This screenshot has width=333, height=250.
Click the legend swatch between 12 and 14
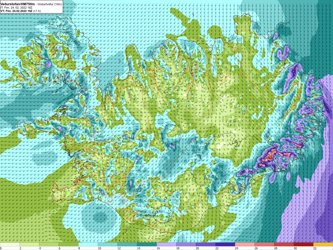(x=127, y=244)
